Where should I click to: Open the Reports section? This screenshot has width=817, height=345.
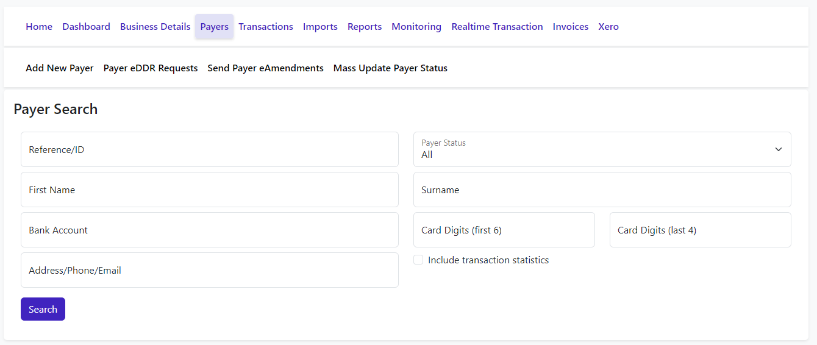click(365, 27)
